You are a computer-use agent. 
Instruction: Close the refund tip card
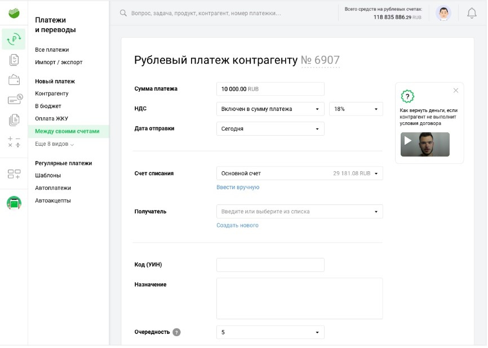456,91
